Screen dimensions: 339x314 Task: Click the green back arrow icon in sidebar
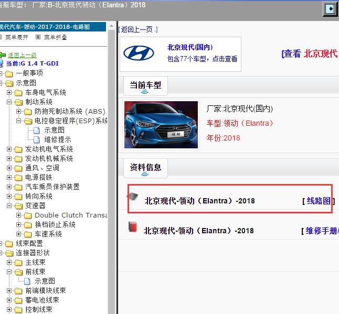pos(3,55)
